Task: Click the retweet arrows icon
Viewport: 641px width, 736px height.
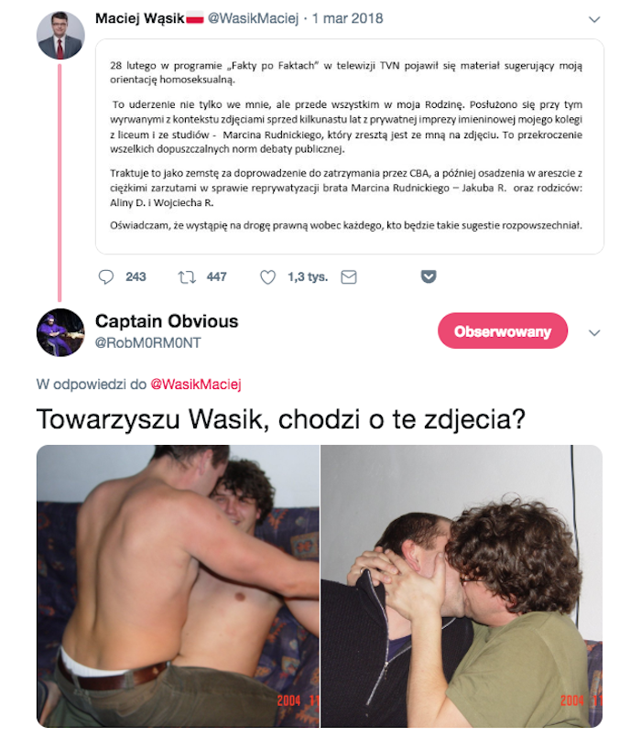Action: 187,277
